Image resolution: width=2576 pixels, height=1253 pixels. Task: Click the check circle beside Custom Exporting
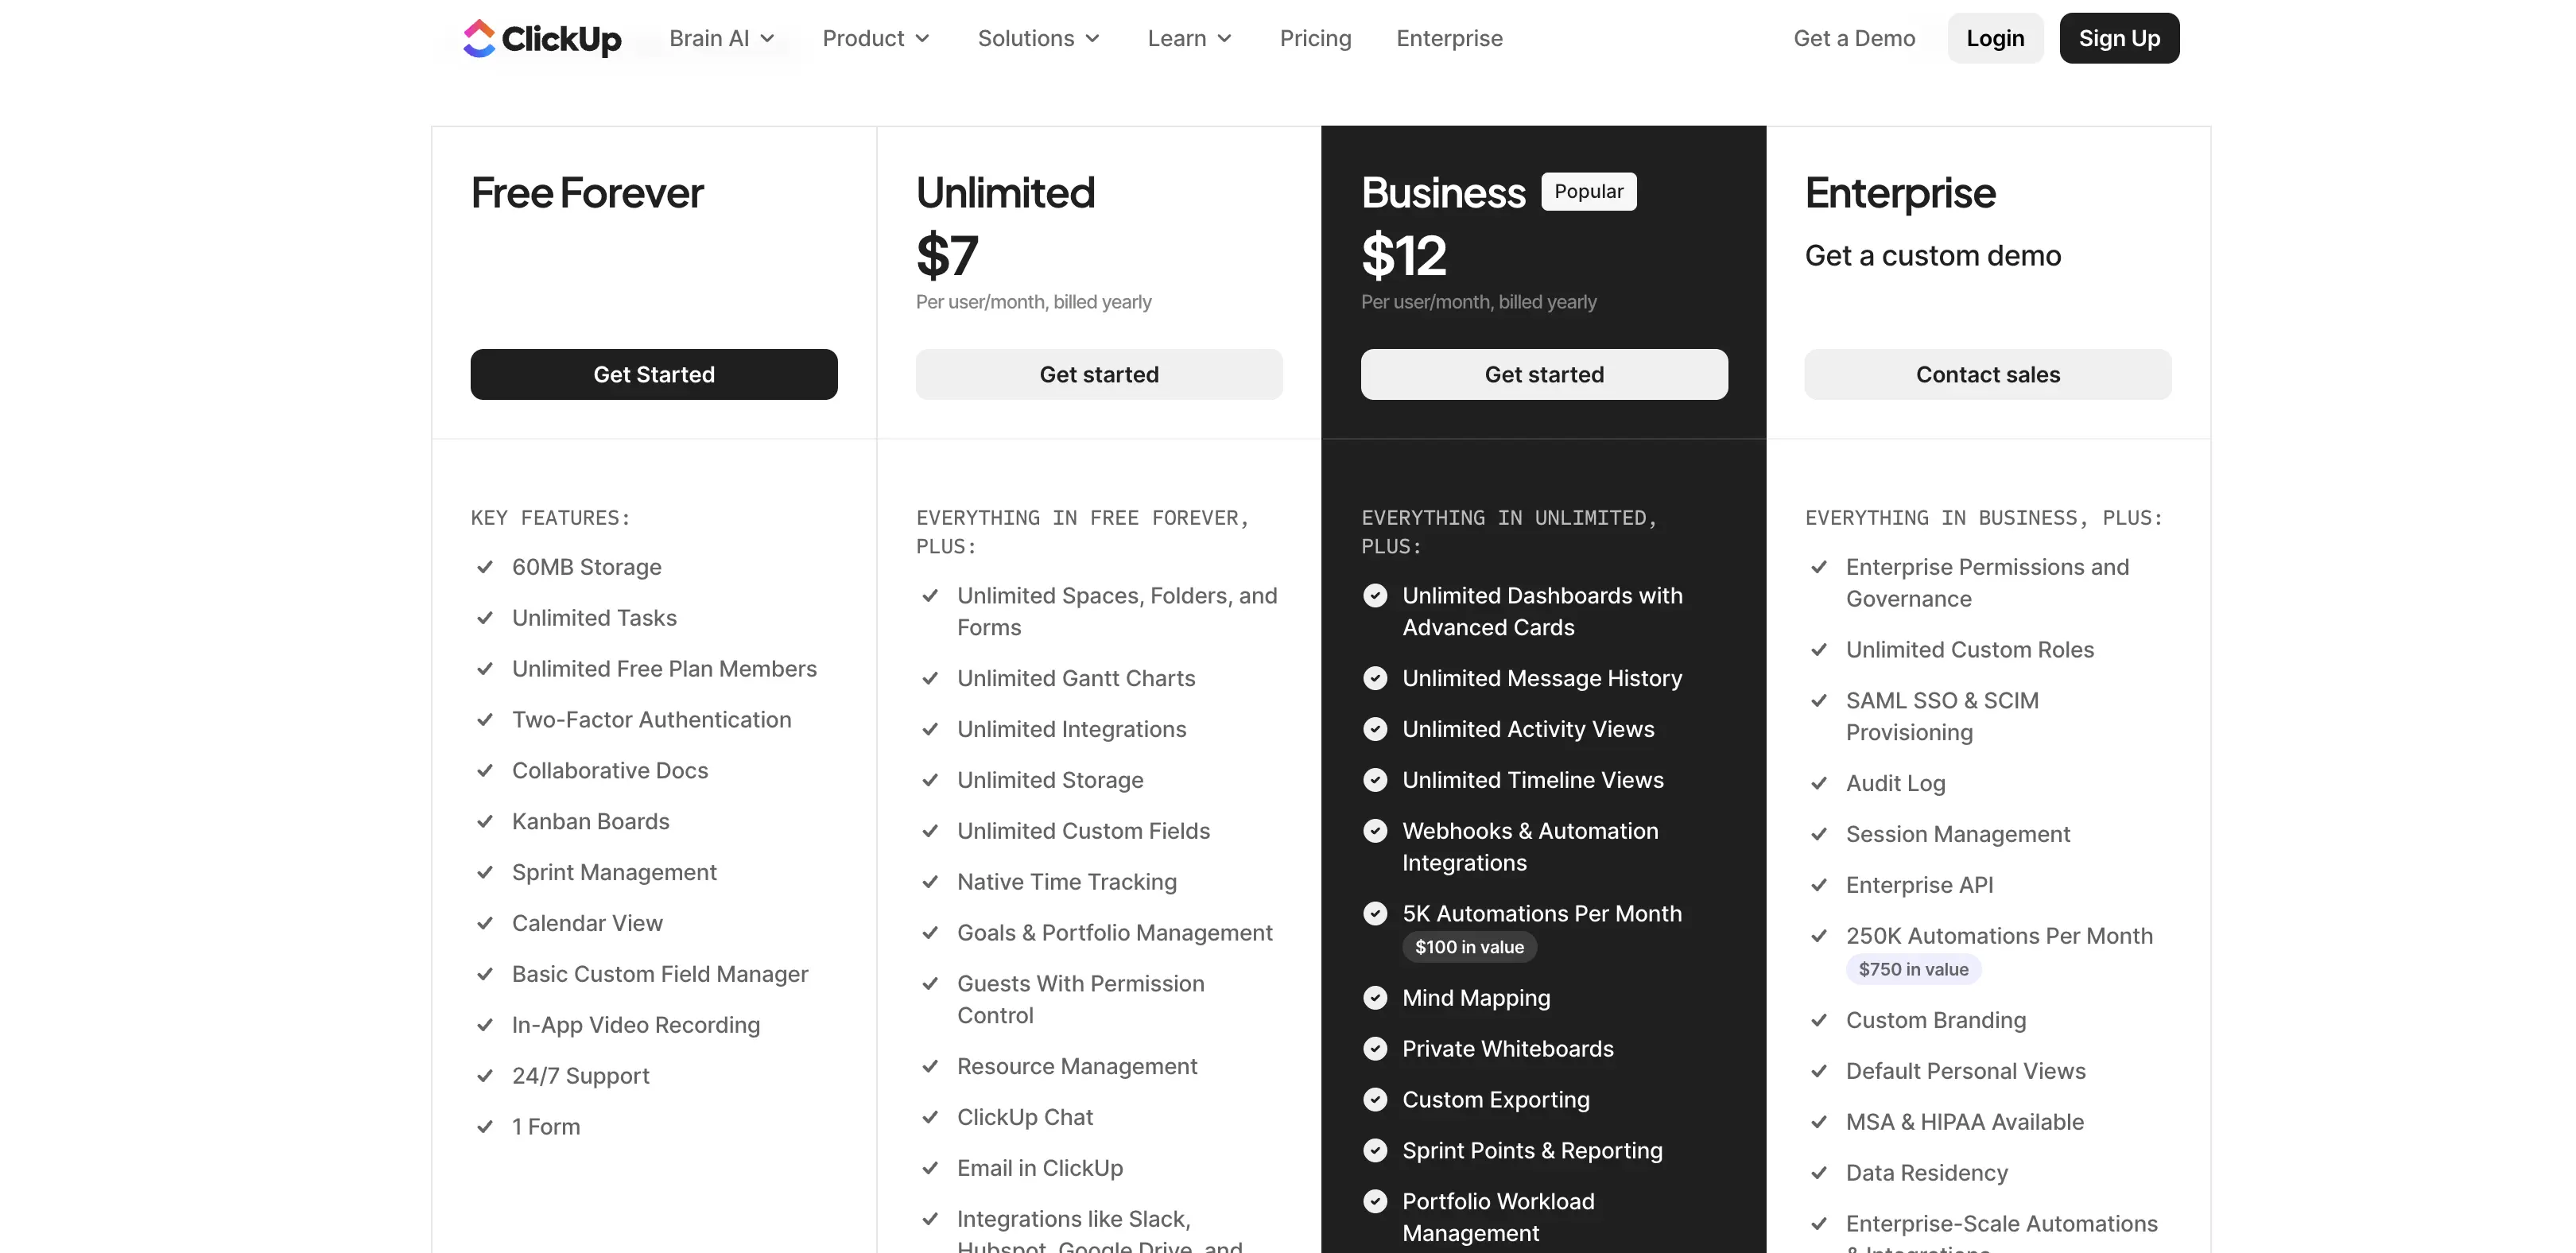[1375, 1100]
